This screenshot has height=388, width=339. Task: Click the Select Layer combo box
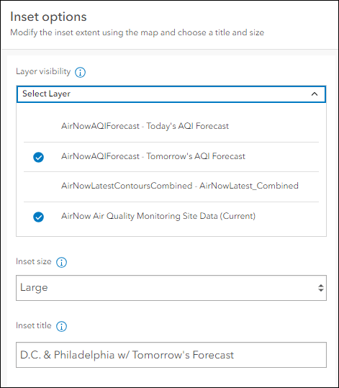(x=171, y=94)
